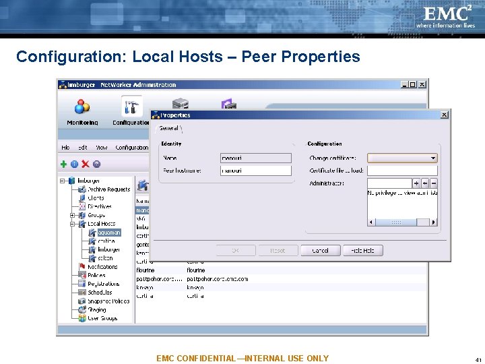This screenshot has width=485, height=364.
Task: Close the Properties dialog with X
Action: click(444, 115)
